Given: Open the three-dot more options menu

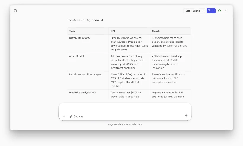Looking at the screenshot, I should point(226,11).
